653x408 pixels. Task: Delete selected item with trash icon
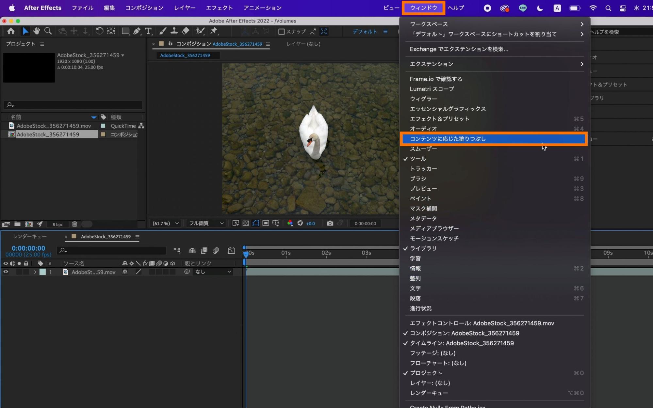[74, 224]
